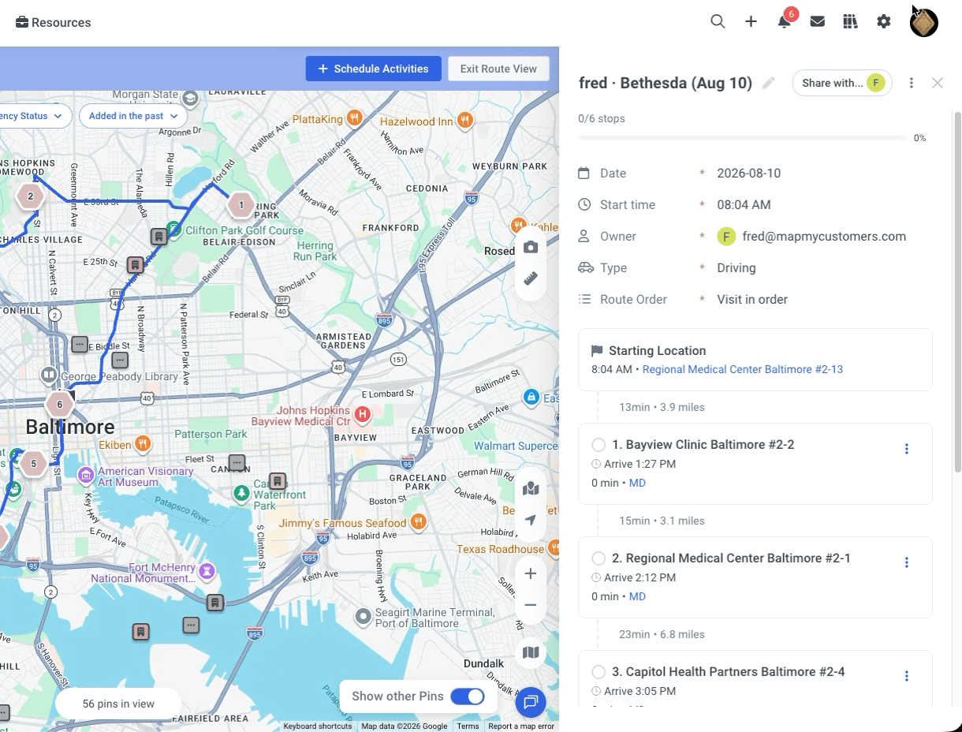Open the Share with... selector
Viewport: 962px width, 732px height.
pos(842,83)
